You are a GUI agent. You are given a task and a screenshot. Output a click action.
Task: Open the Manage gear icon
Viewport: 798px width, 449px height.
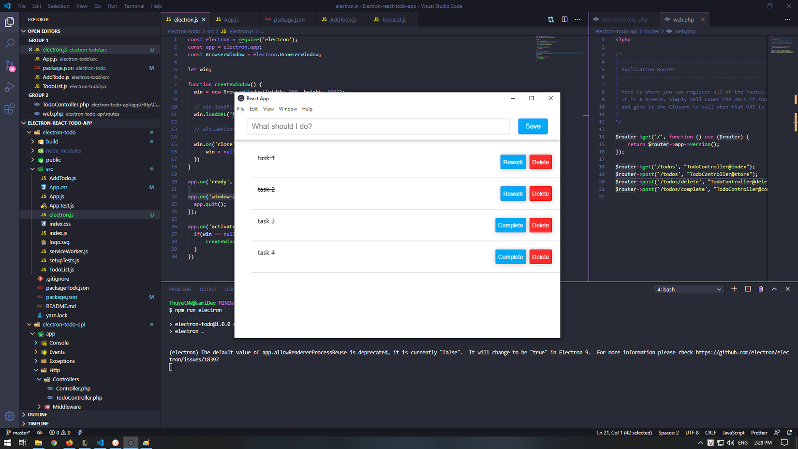pyautogui.click(x=10, y=416)
